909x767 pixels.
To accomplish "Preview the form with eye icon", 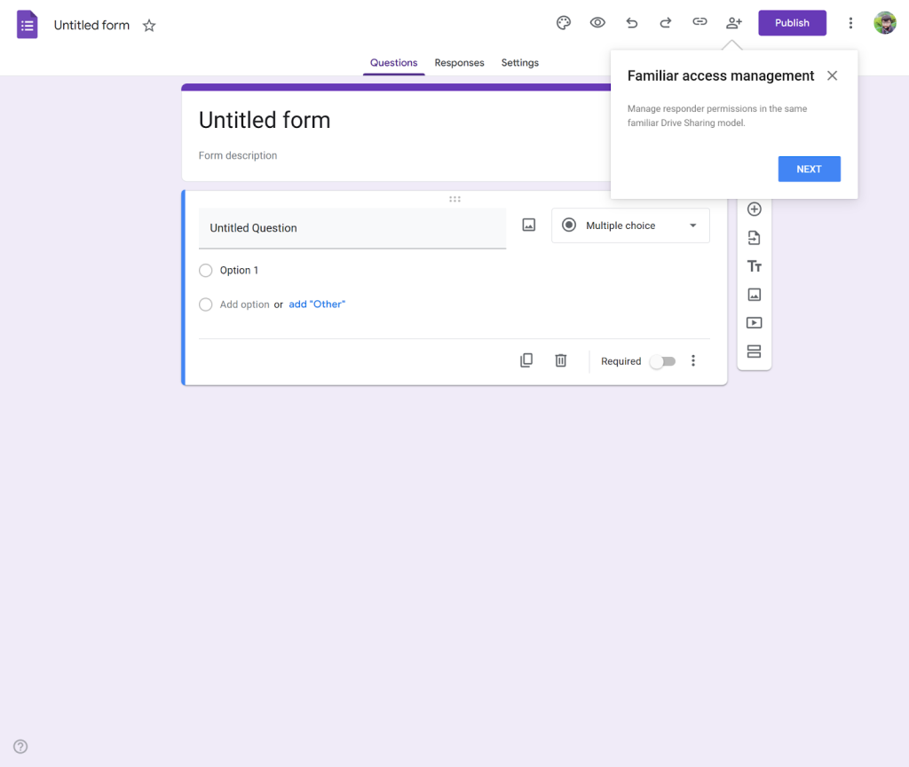I will click(597, 23).
